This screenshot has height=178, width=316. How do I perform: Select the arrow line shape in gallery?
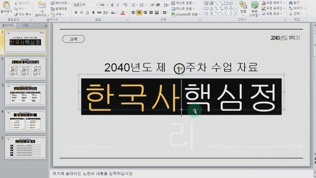tap(221, 4)
